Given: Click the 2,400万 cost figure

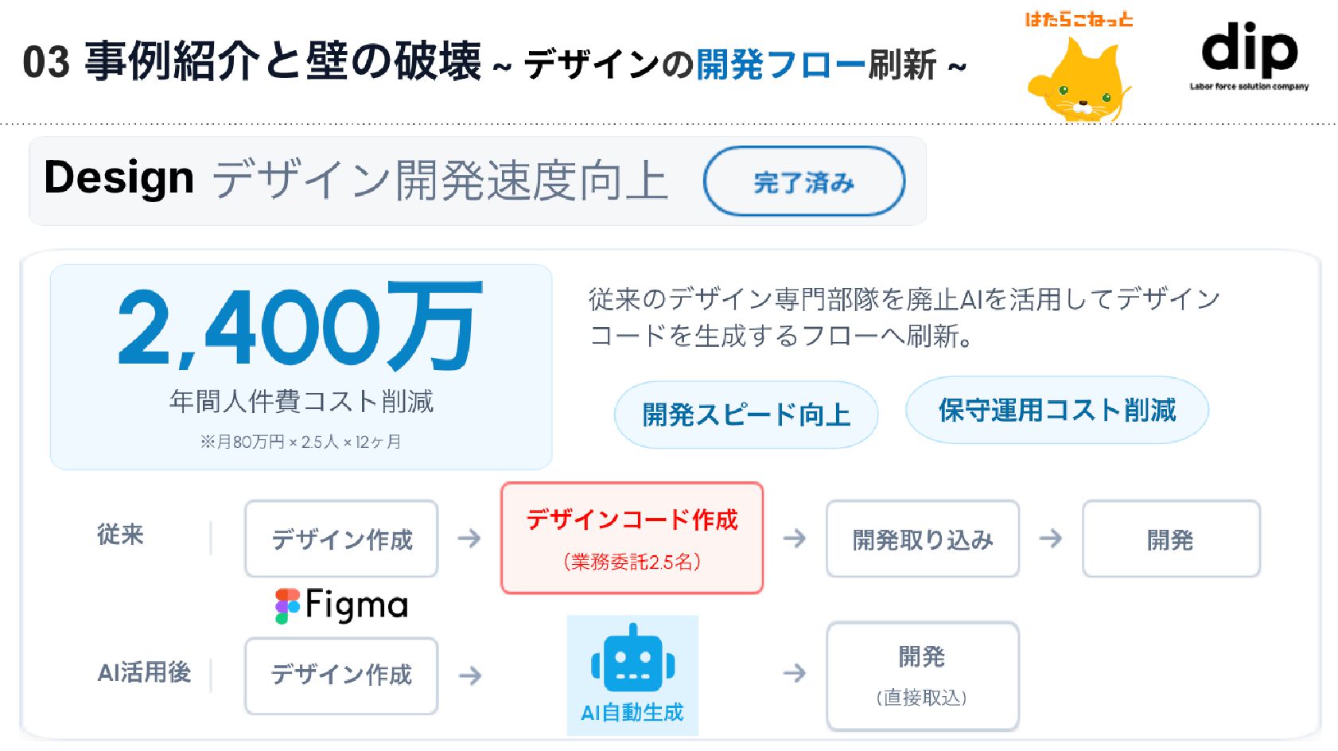Looking at the screenshot, I should pos(300,326).
